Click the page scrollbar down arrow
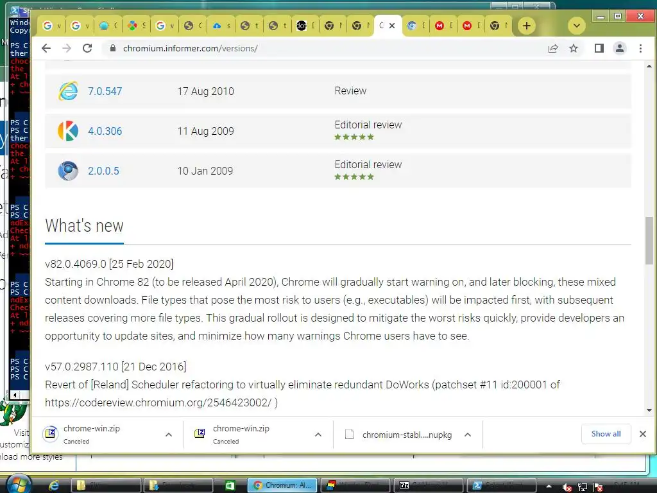 pyautogui.click(x=649, y=410)
